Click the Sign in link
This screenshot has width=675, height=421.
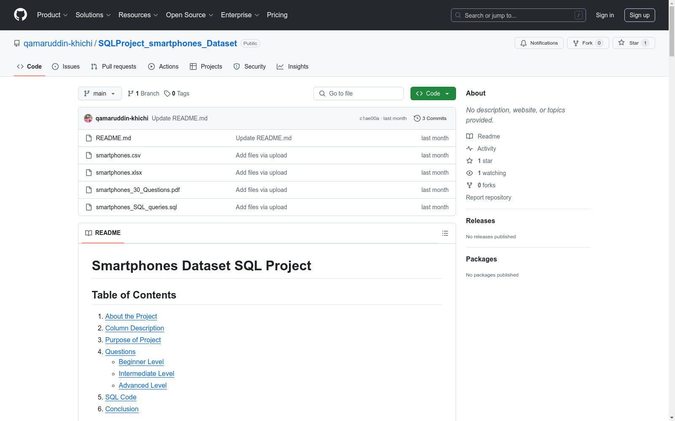coord(605,15)
